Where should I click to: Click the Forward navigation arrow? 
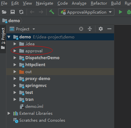pyautogui.click(x=41, y=12)
